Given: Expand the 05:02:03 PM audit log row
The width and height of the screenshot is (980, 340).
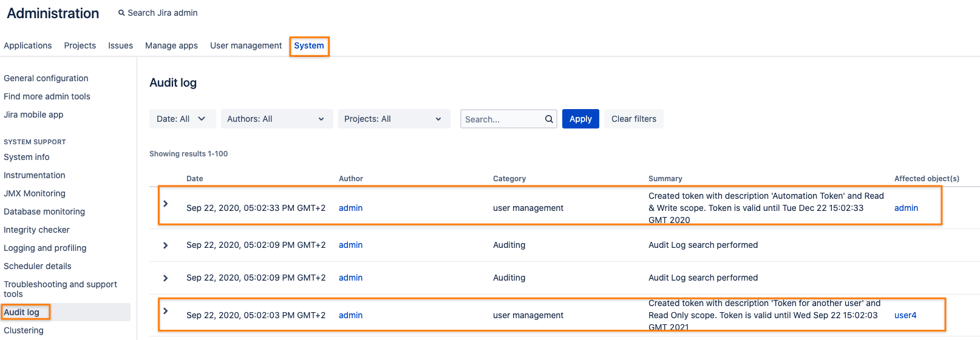Looking at the screenshot, I should pos(165,311).
